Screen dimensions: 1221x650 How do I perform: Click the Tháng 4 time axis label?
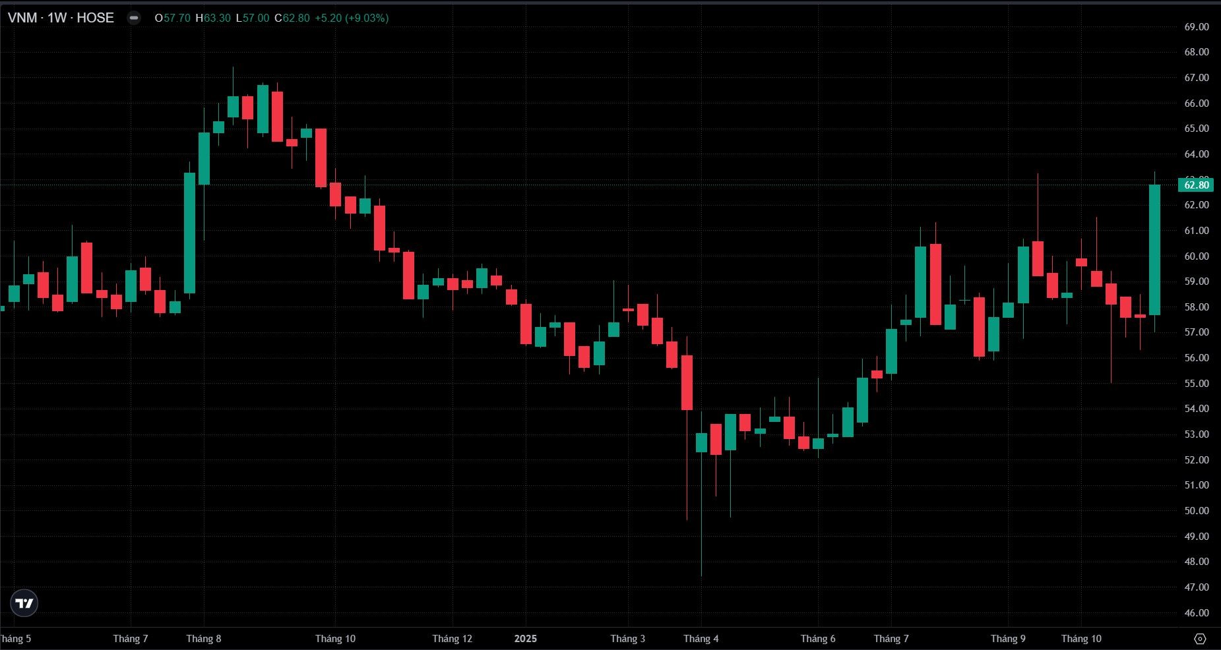701,639
